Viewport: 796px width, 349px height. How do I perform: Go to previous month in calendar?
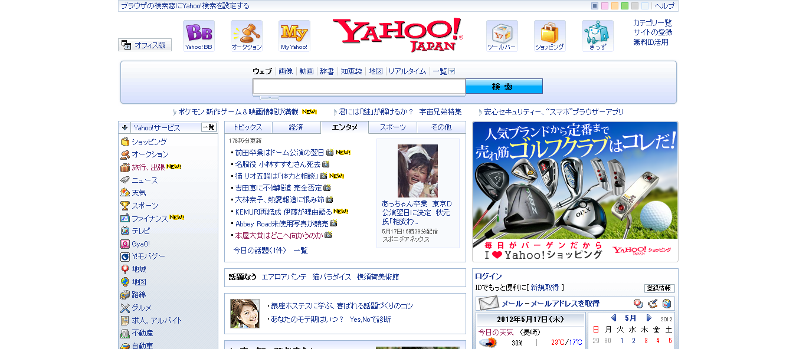point(613,318)
